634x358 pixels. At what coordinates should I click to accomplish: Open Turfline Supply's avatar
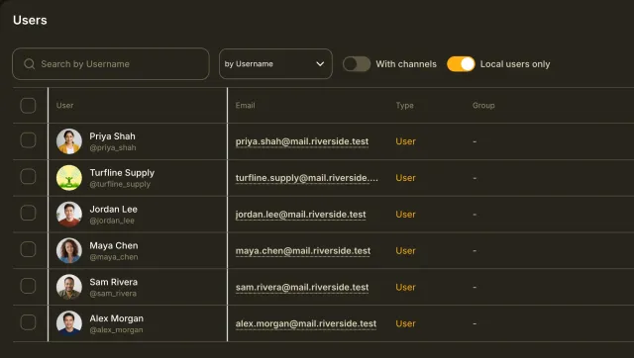(69, 178)
